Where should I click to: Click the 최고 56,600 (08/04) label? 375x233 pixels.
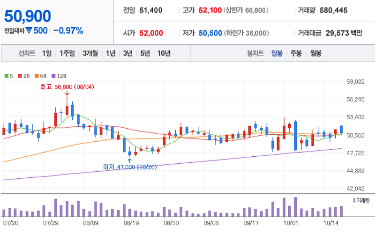[x=67, y=87]
